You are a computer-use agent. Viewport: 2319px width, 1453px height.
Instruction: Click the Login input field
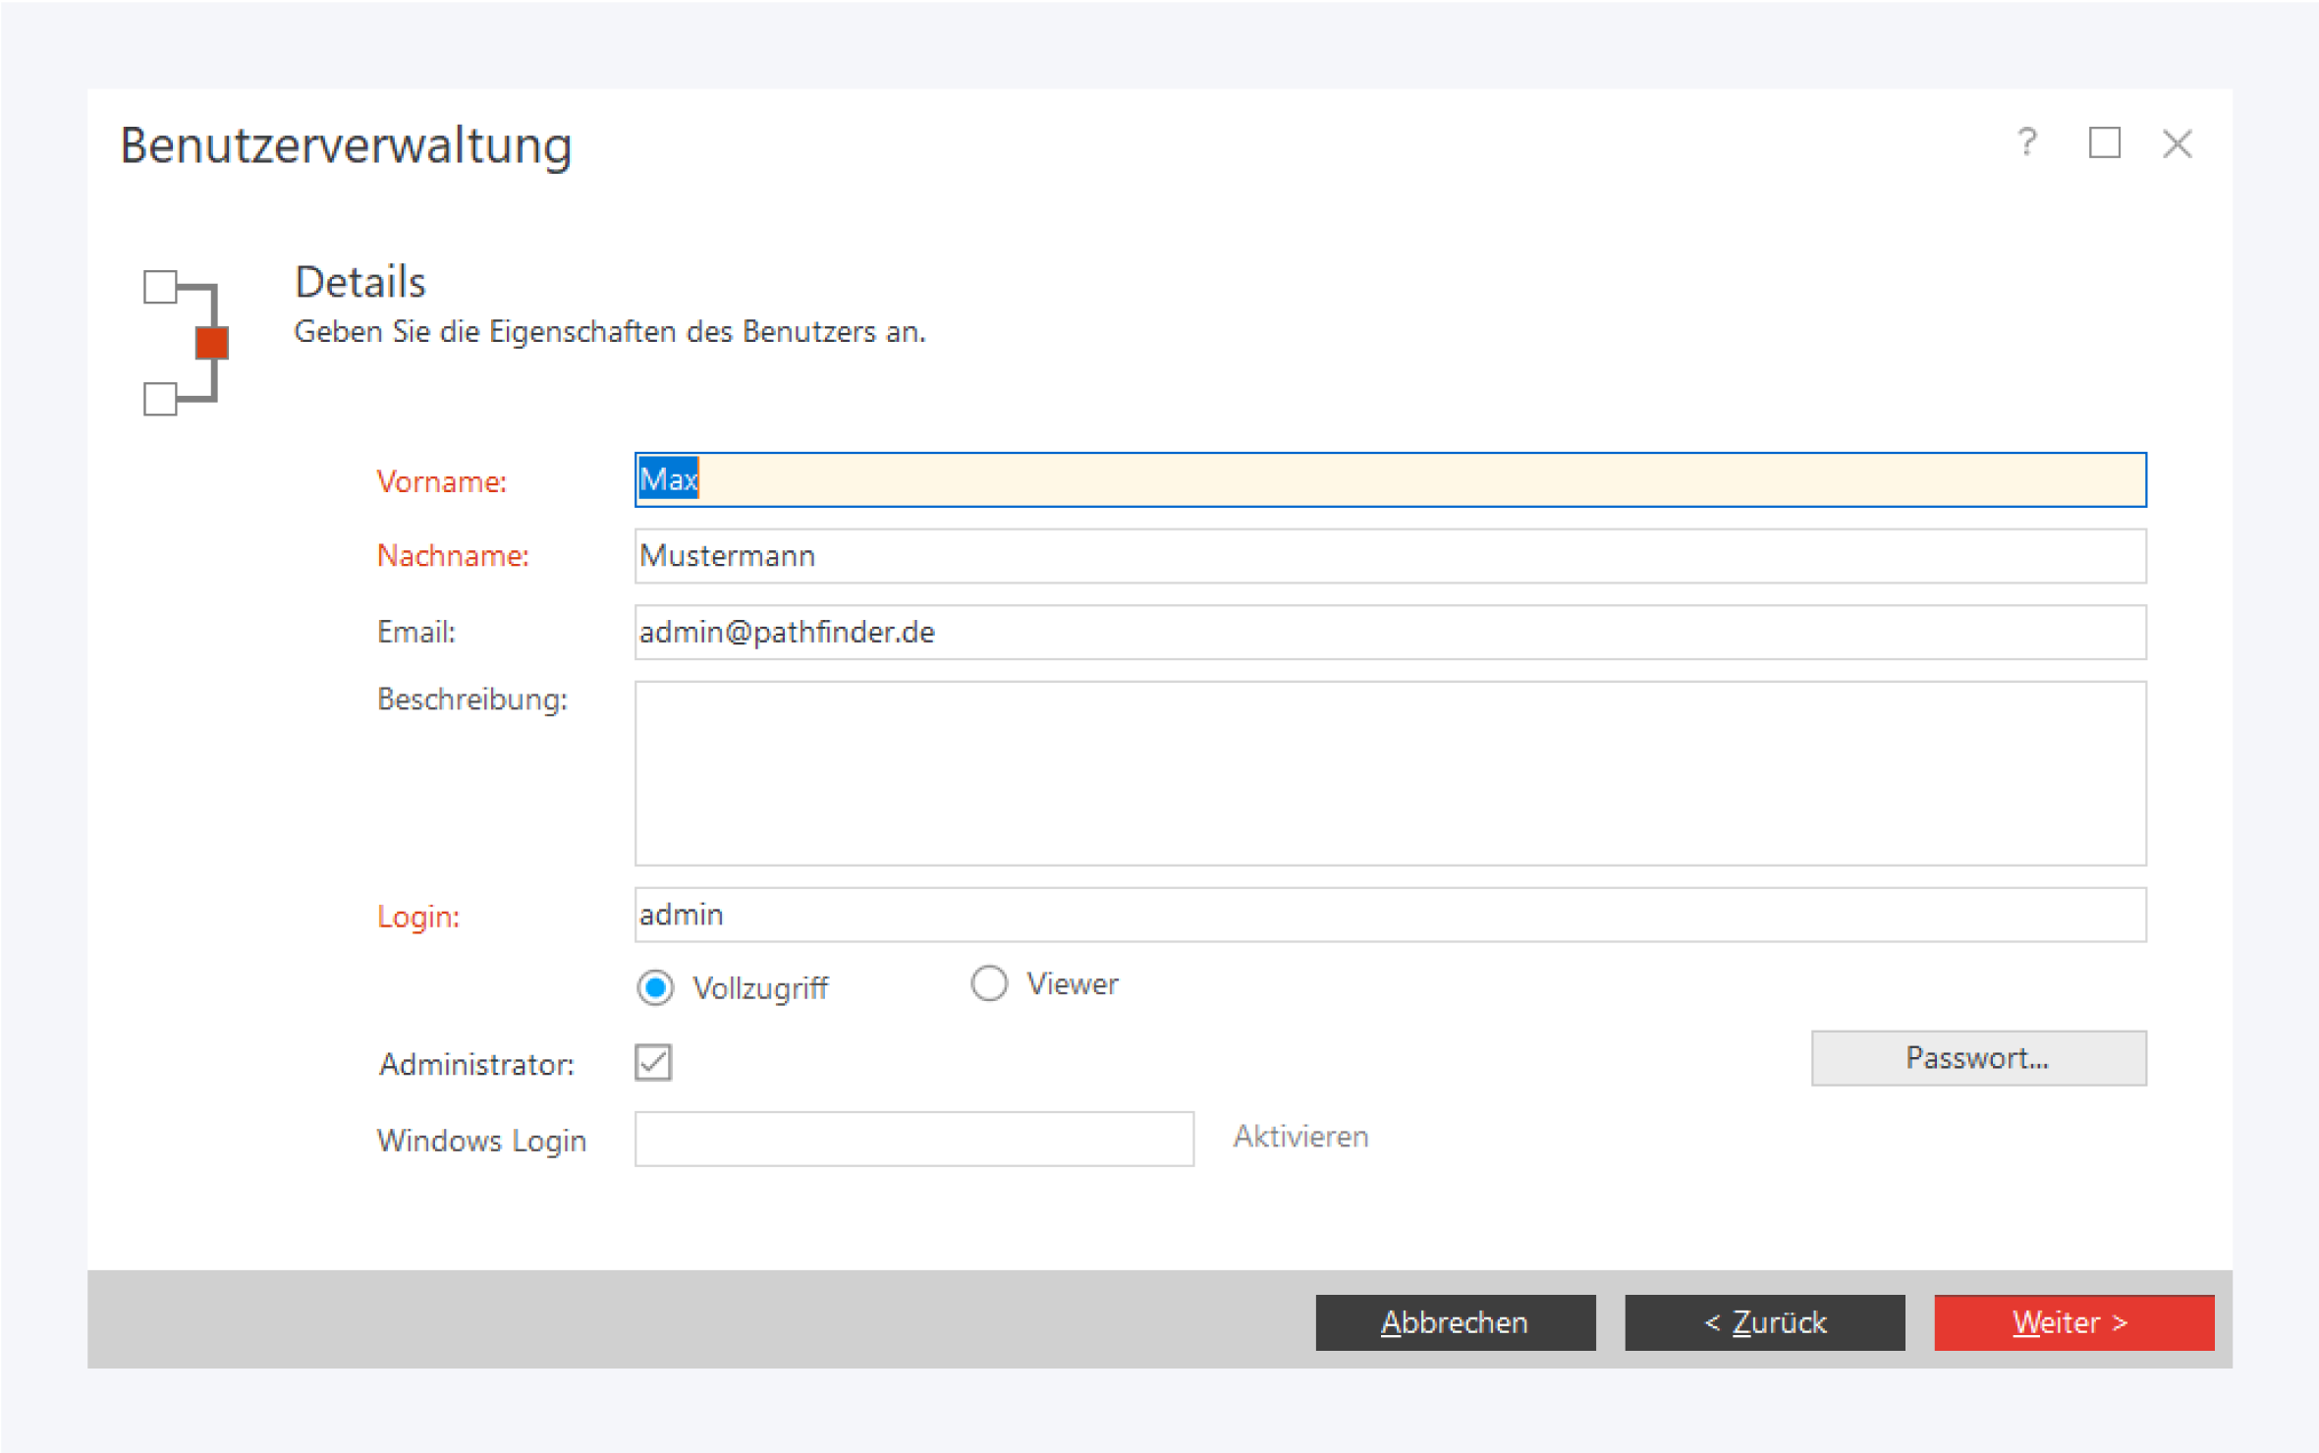pos(1390,915)
